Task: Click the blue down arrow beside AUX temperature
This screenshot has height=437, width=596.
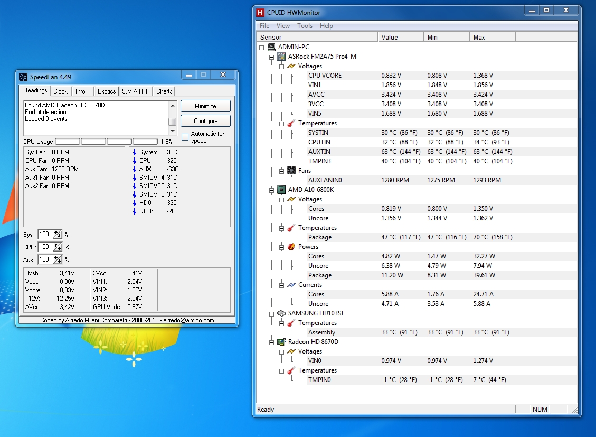Action: click(135, 169)
